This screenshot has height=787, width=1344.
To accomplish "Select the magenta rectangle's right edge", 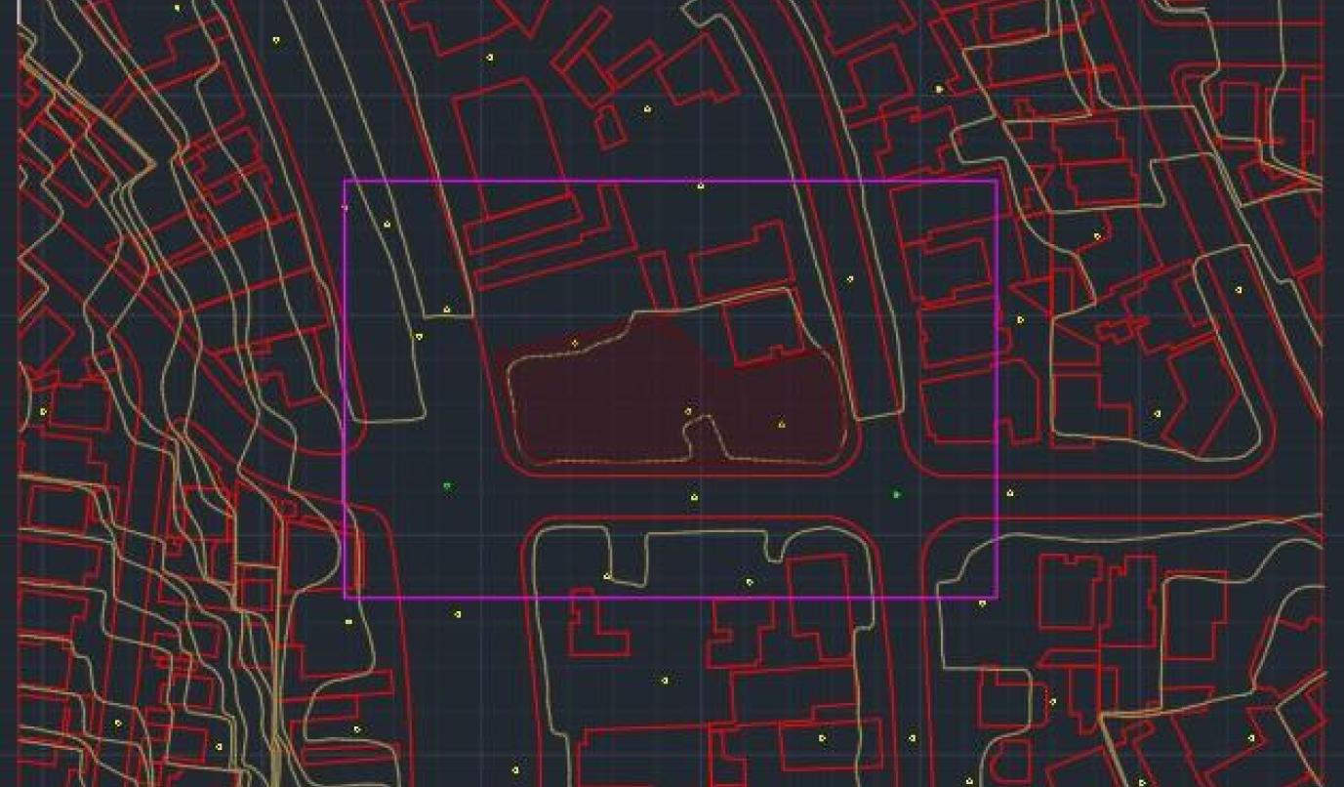I will tap(997, 391).
